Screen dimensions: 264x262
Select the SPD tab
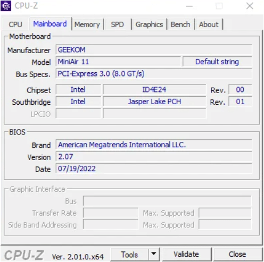(x=118, y=24)
